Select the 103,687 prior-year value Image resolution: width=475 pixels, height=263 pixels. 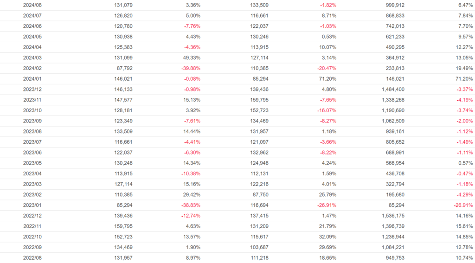tap(259, 247)
